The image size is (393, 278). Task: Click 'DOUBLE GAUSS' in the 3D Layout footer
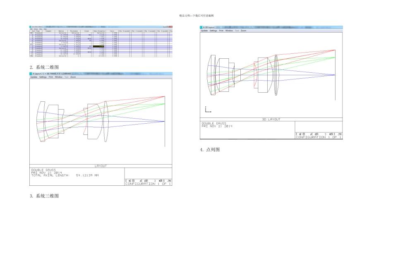pyautogui.click(x=214, y=123)
